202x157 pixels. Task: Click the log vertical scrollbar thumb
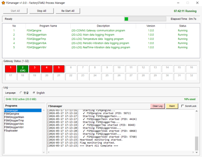click(x=197, y=143)
